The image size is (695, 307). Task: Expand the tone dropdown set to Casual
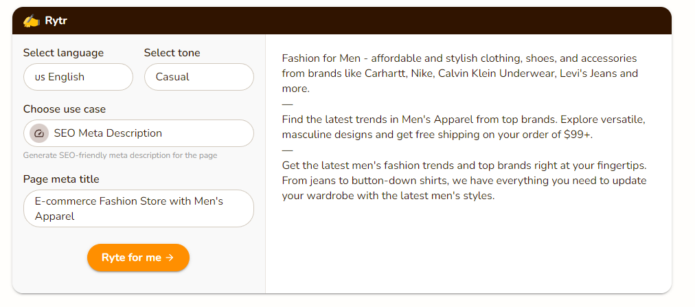(198, 77)
